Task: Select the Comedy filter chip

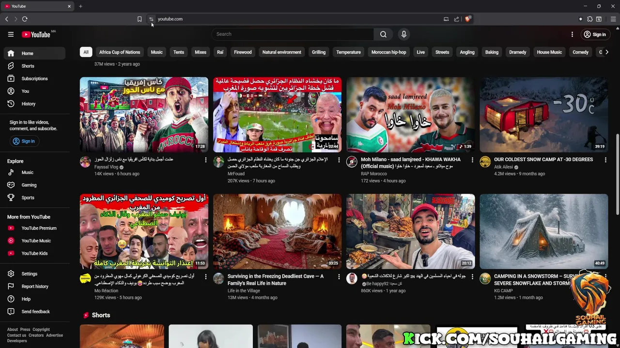Action: click(580, 52)
